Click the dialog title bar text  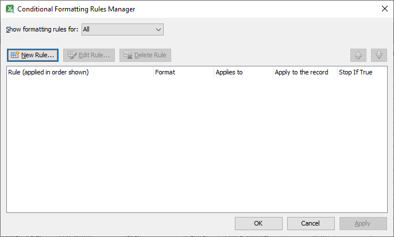[x=76, y=9]
